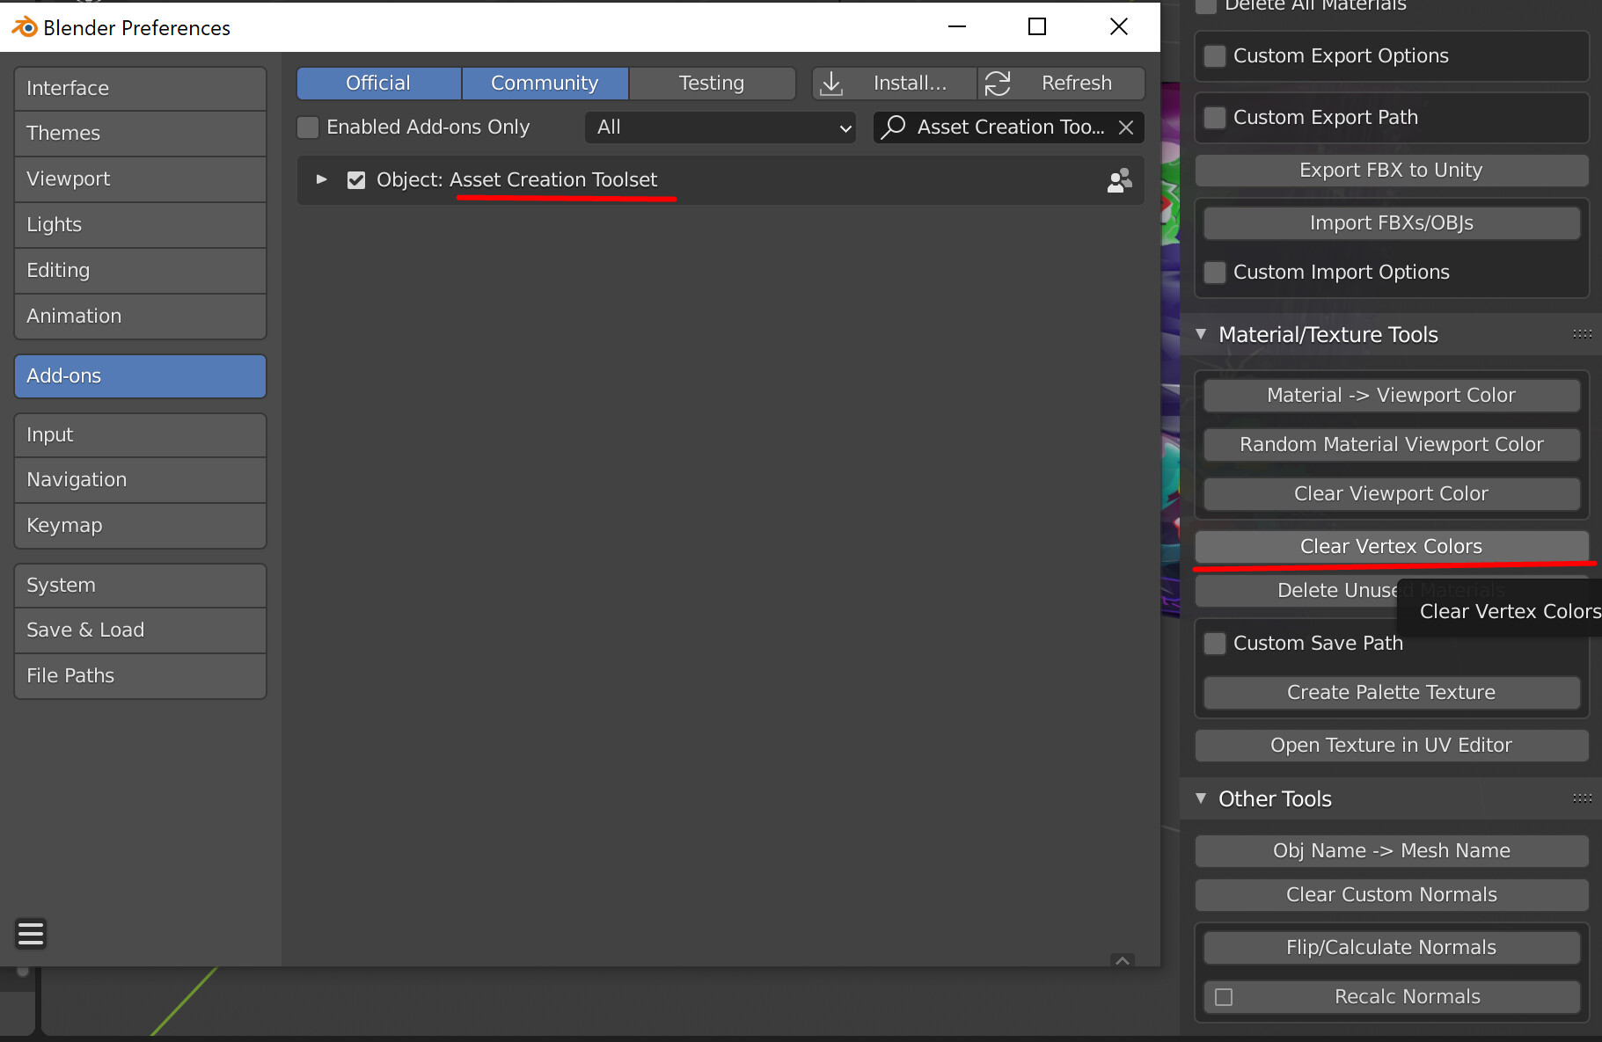Switch to the Testing add-ons tab

pyautogui.click(x=712, y=83)
